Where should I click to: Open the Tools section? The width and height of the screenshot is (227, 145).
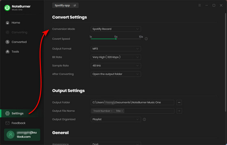click(x=15, y=52)
